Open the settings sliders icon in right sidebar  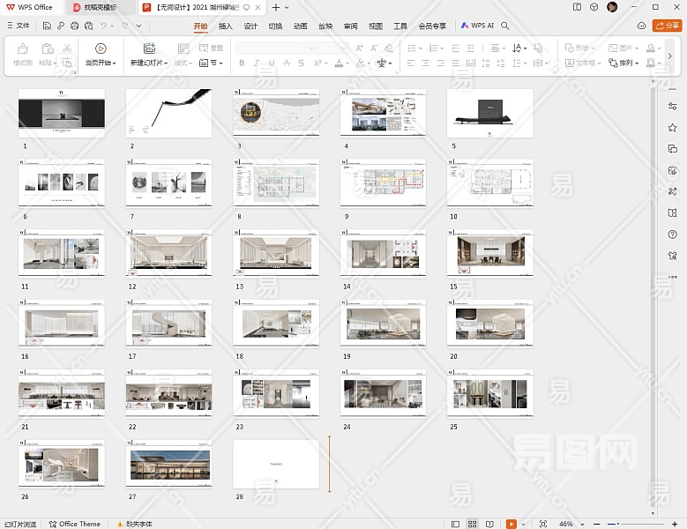[673, 106]
